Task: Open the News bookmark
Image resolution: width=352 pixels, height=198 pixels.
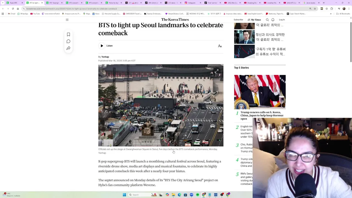Action: pyautogui.click(x=96, y=14)
